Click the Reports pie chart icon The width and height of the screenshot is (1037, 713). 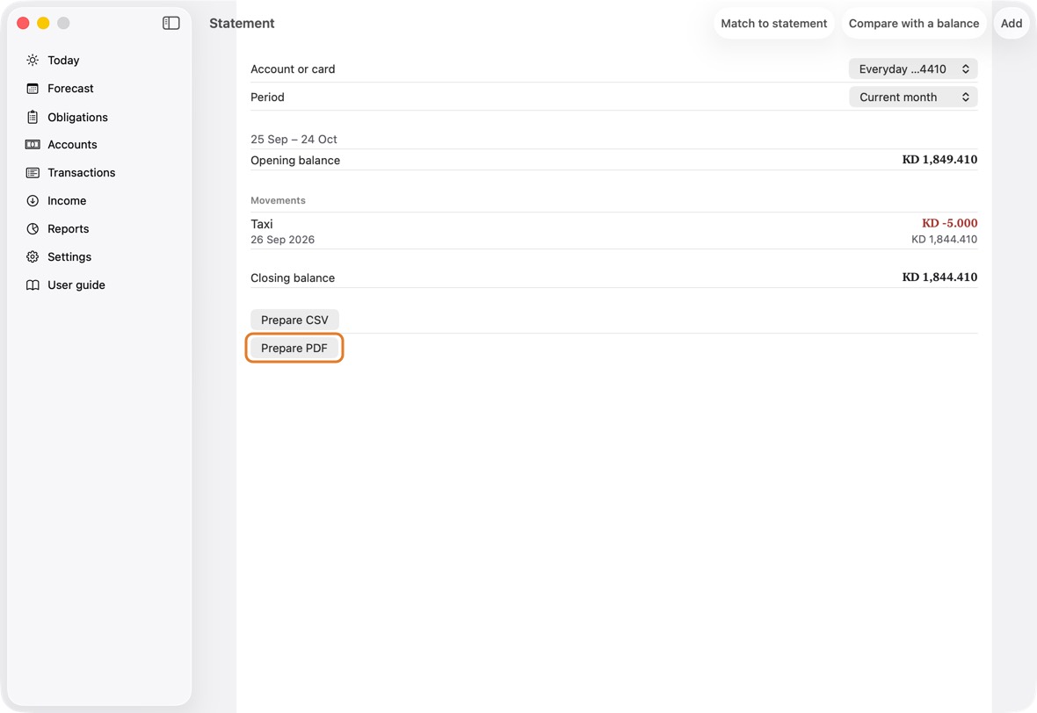[x=33, y=228]
